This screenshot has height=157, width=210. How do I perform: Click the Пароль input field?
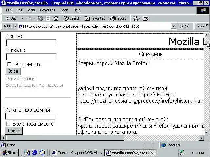[x=31, y=57]
